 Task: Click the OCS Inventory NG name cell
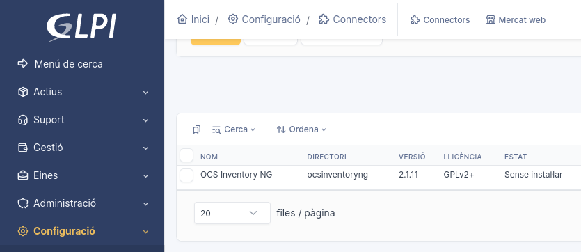tap(237, 175)
